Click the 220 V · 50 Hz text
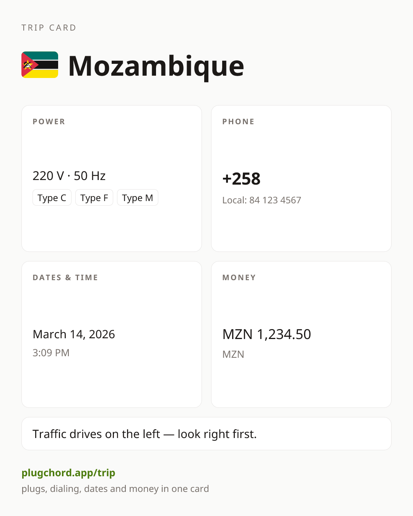 (x=69, y=176)
